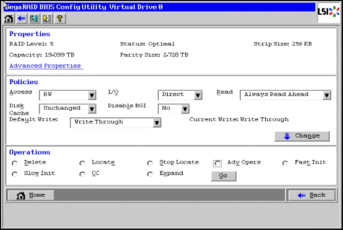Select the Delete operation radio button
Viewport: 343px width, 230px height.
click(14, 163)
